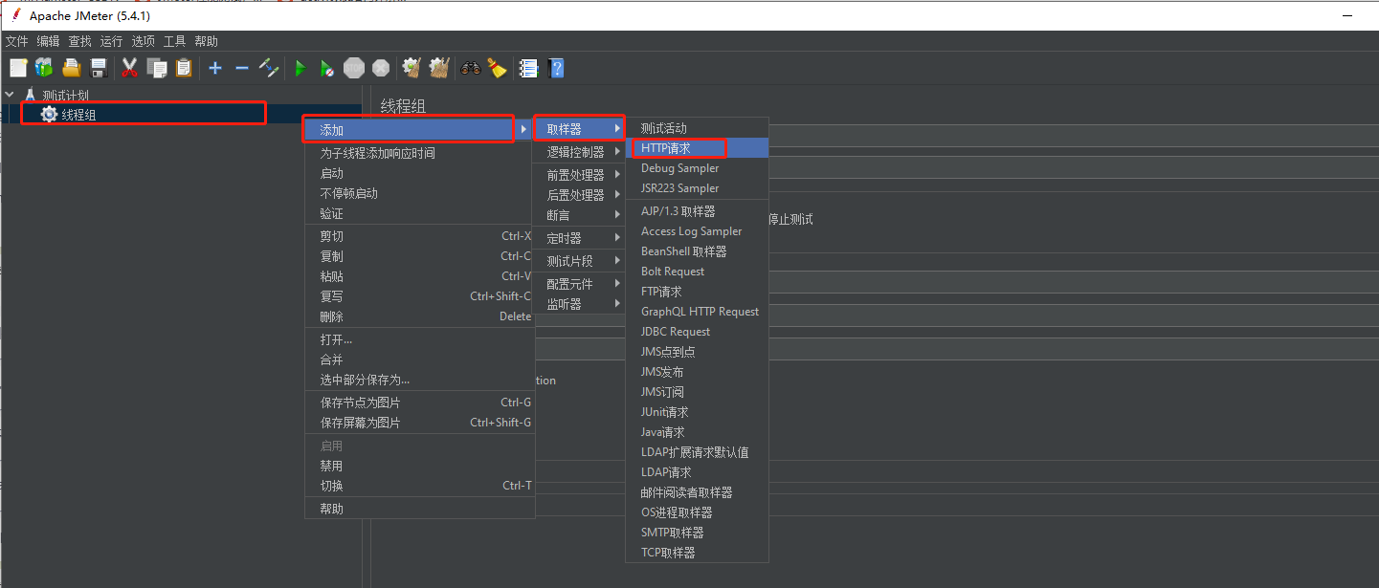
Task: Expand the 取样器 submenu
Action: (580, 129)
